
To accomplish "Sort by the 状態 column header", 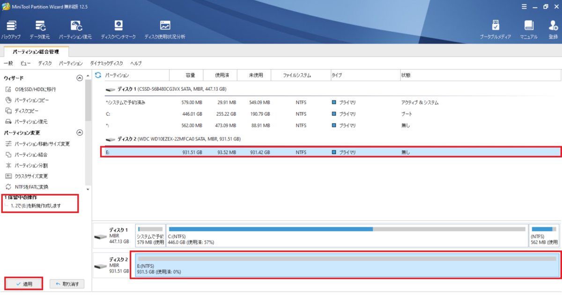I will click(480, 75).
